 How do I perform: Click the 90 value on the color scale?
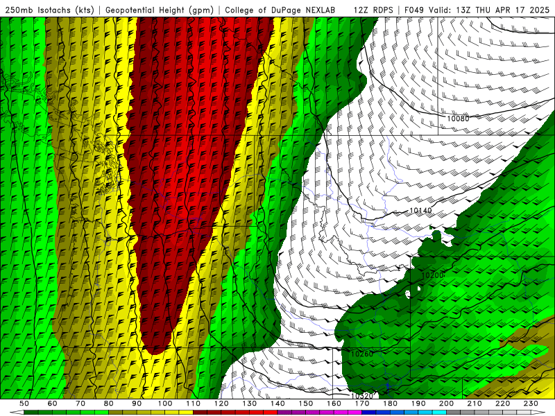pyautogui.click(x=137, y=404)
